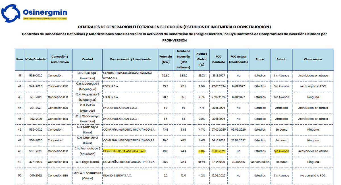The width and height of the screenshot is (341, 185).
Task: Select 'C.H. Tingo (Lima)' cell
Action: (88, 162)
